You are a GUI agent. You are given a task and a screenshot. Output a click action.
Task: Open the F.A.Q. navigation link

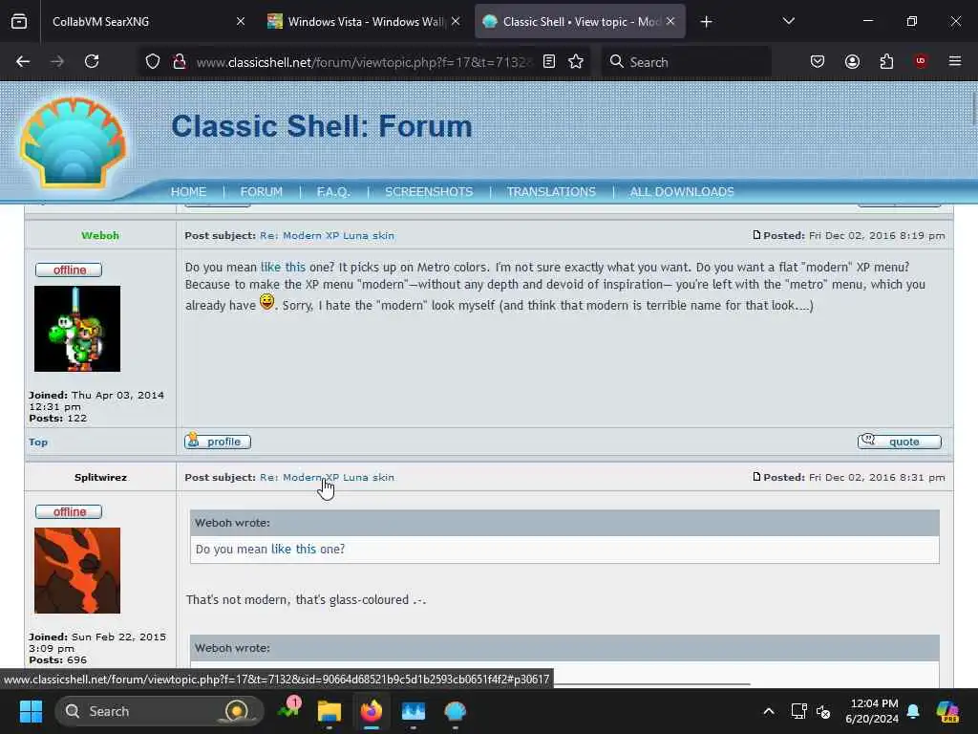point(333,191)
